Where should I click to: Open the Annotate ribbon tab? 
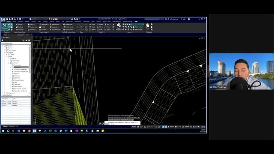[x=21, y=22]
